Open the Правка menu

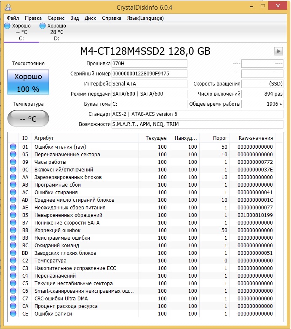point(33,18)
